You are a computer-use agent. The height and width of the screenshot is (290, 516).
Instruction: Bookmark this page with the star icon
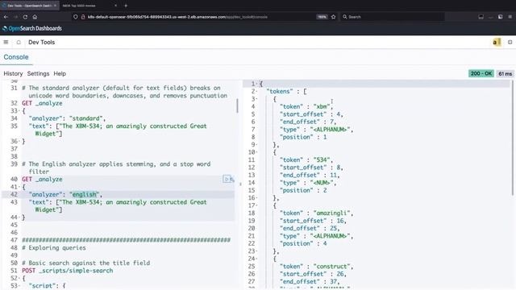point(333,17)
